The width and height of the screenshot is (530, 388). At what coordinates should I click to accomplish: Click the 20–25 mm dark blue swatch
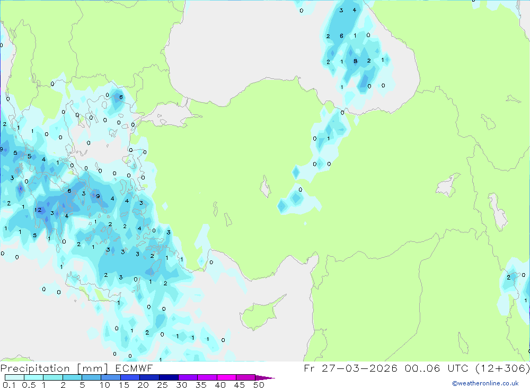point(149,377)
